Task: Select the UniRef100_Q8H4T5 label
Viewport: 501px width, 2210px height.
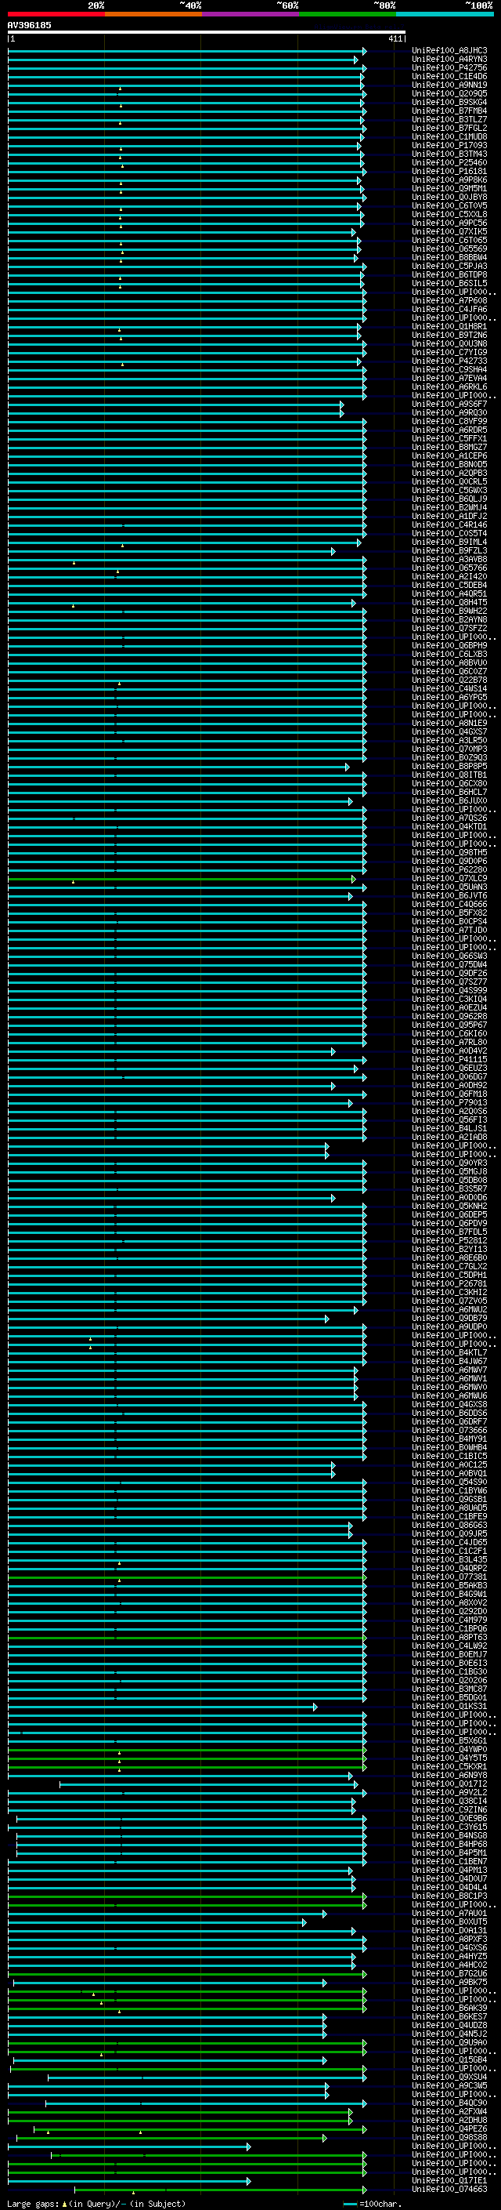Action: pos(449,603)
